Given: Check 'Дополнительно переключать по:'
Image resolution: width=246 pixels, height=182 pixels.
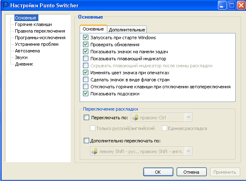Looking at the screenshot, I should [86, 141].
